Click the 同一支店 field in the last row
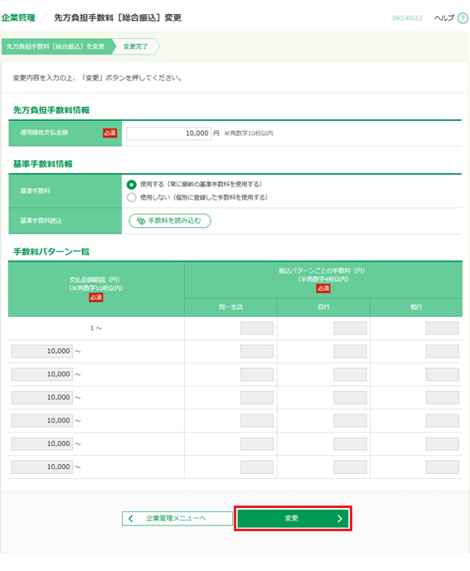This screenshot has height=571, width=470. pyautogui.click(x=257, y=467)
